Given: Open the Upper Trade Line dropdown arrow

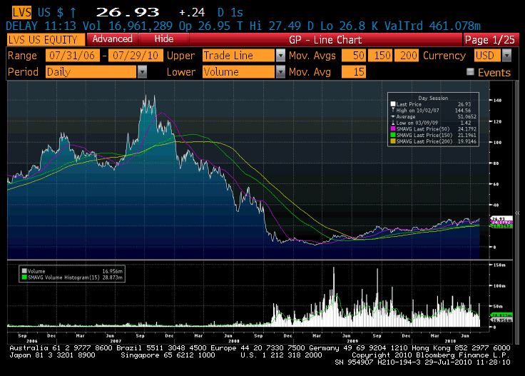Looking at the screenshot, I should click(x=280, y=56).
